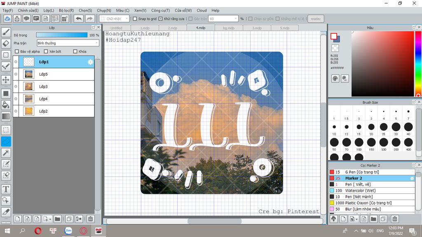Viewport: 422px width, 237px height.
Task: Toggle Khóa layer lock checkbox
Action: 75,51
